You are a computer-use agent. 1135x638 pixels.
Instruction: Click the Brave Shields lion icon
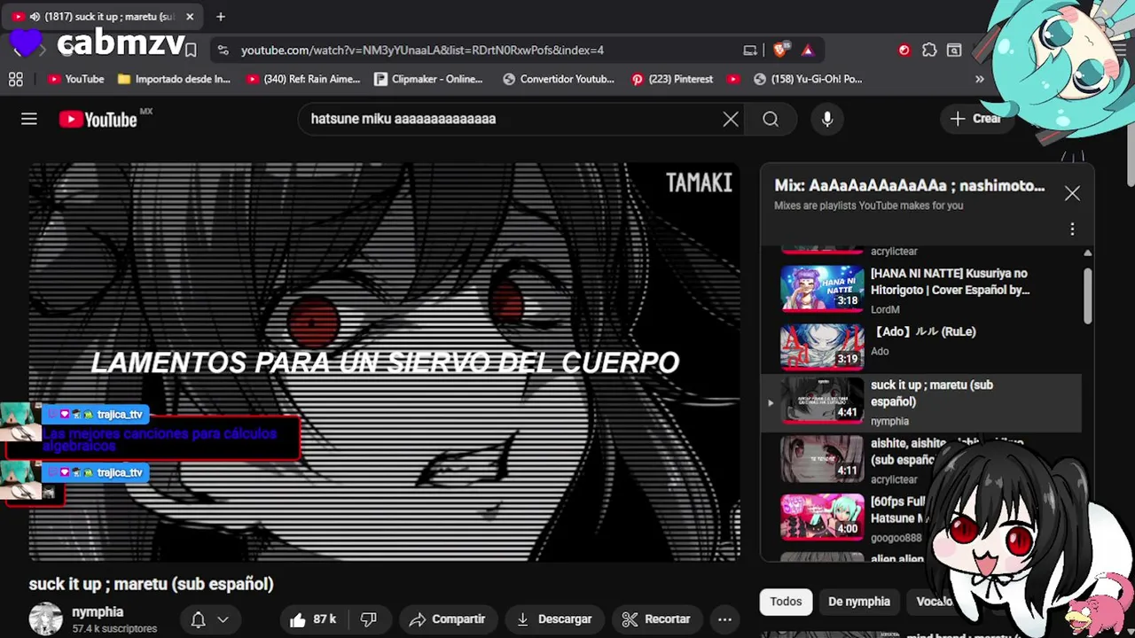click(x=782, y=51)
